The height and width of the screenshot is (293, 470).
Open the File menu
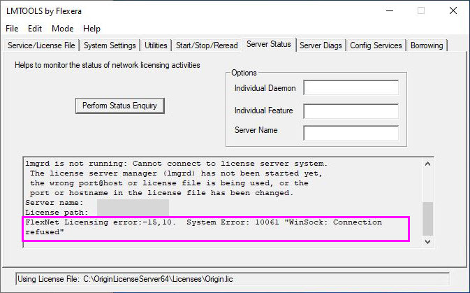(x=12, y=29)
